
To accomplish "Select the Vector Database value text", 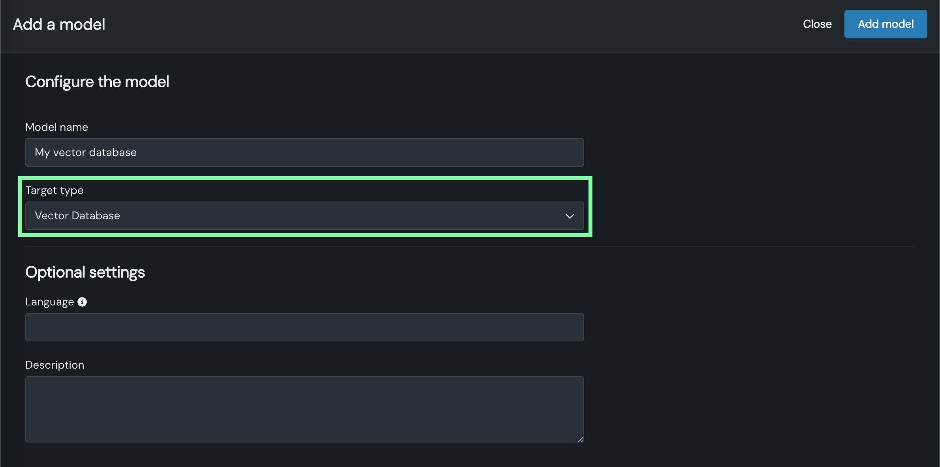I will (77, 216).
